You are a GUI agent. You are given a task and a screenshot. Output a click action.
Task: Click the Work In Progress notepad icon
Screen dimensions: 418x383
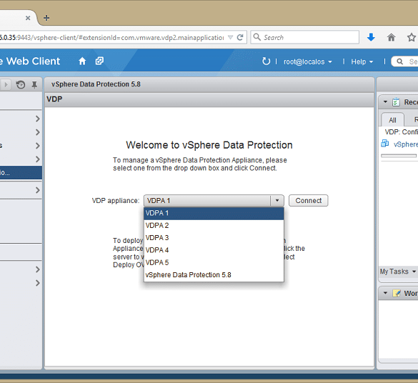tap(397, 293)
